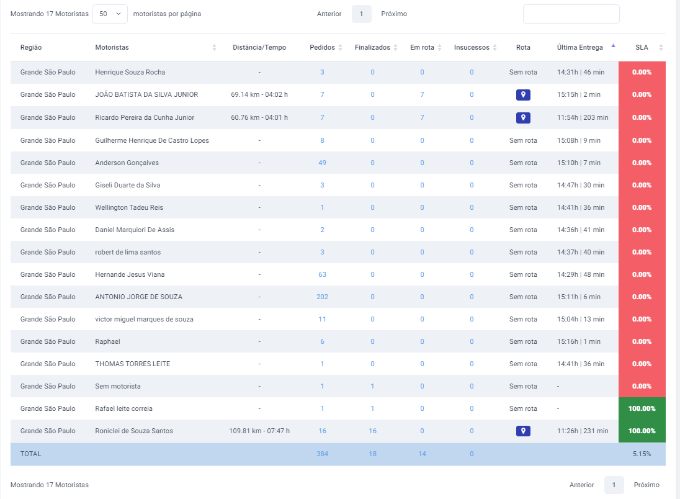Sort table by Em rota column arrows
This screenshot has height=499, width=680.
tap(439, 47)
